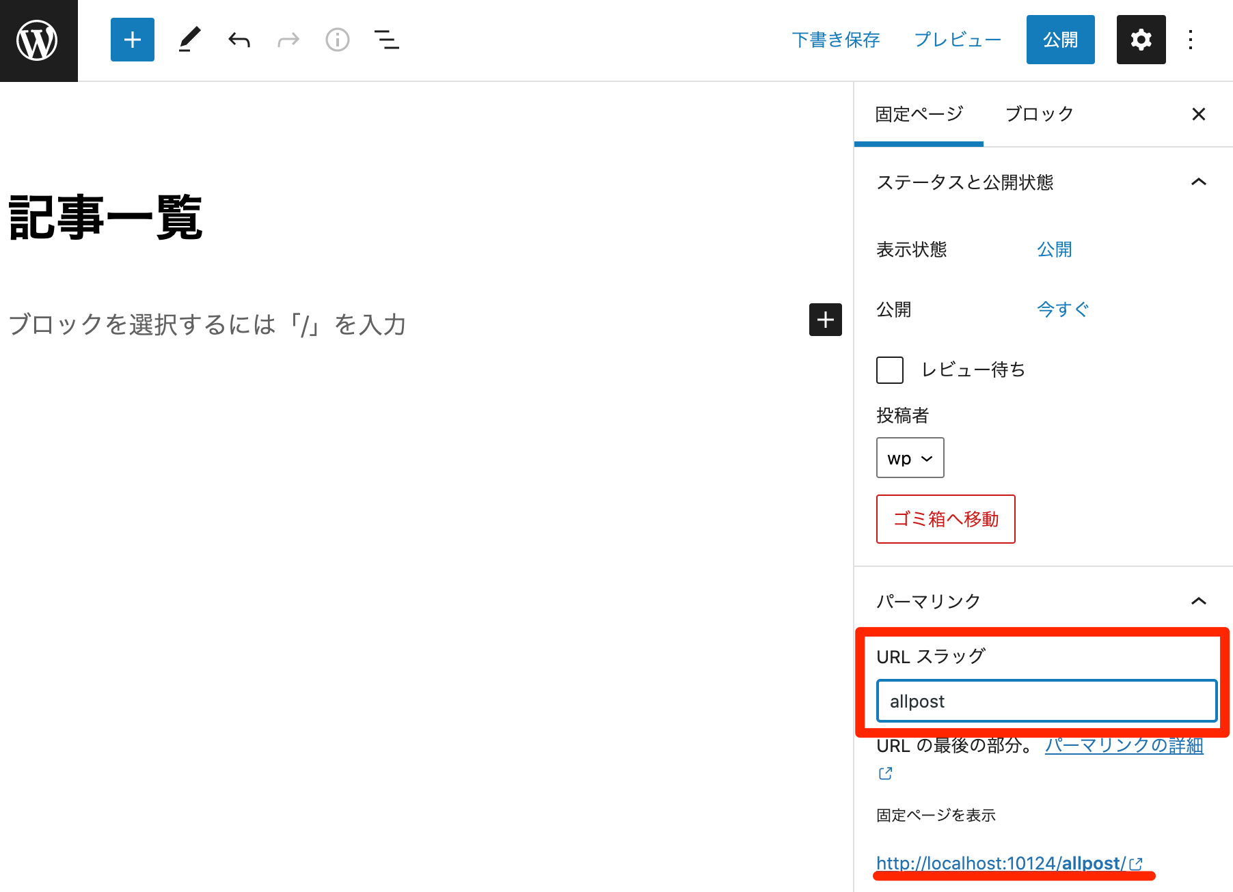The image size is (1233, 892).
Task: Open the wp author dropdown
Action: (x=910, y=458)
